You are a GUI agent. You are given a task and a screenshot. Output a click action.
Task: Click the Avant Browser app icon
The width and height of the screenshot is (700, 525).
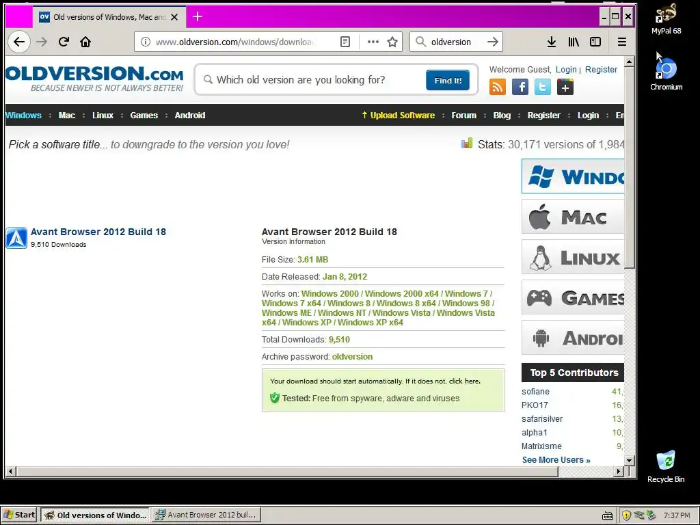(x=16, y=238)
